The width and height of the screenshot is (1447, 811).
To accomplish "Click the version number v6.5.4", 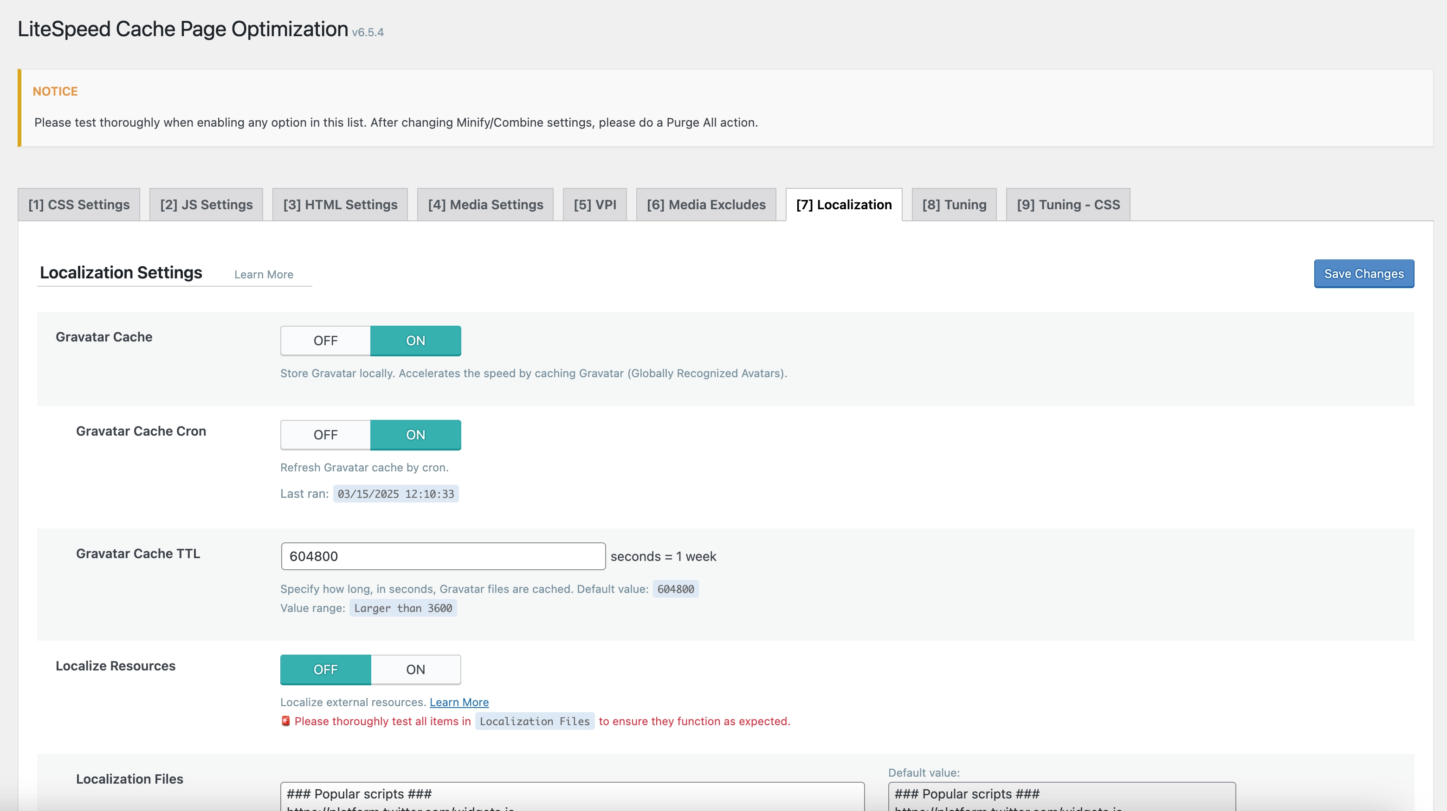I will (368, 32).
